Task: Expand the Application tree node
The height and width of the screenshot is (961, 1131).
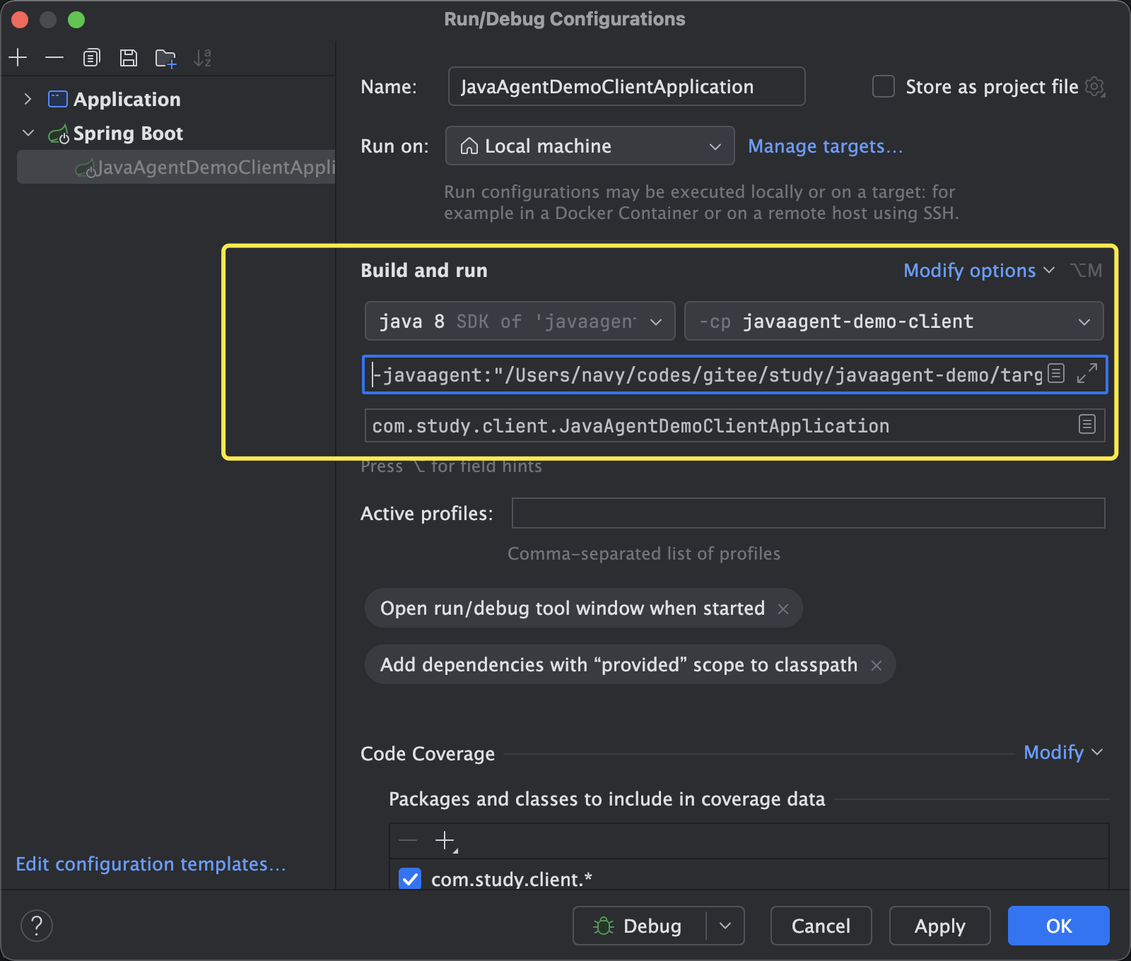Action: (x=28, y=99)
